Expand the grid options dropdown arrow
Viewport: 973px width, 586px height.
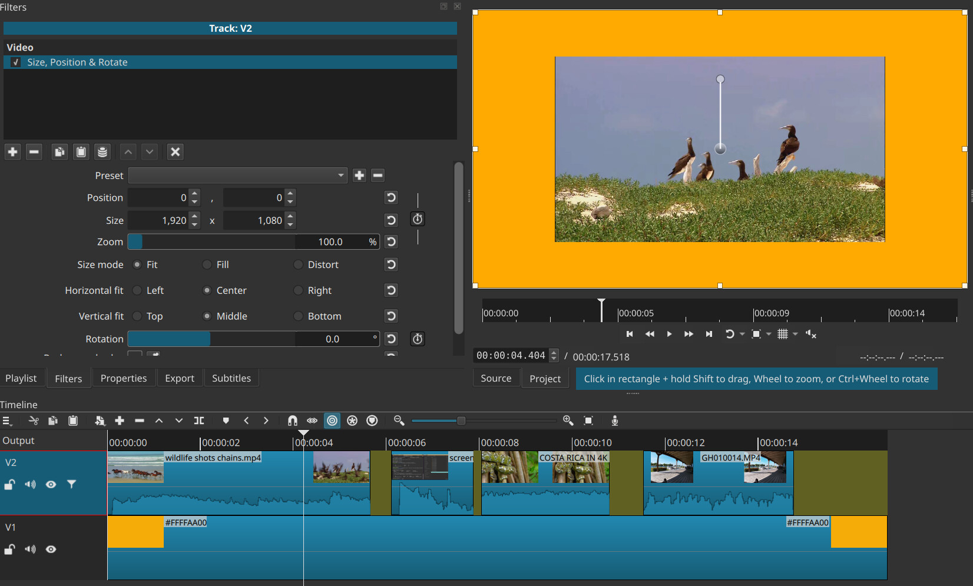pos(795,335)
